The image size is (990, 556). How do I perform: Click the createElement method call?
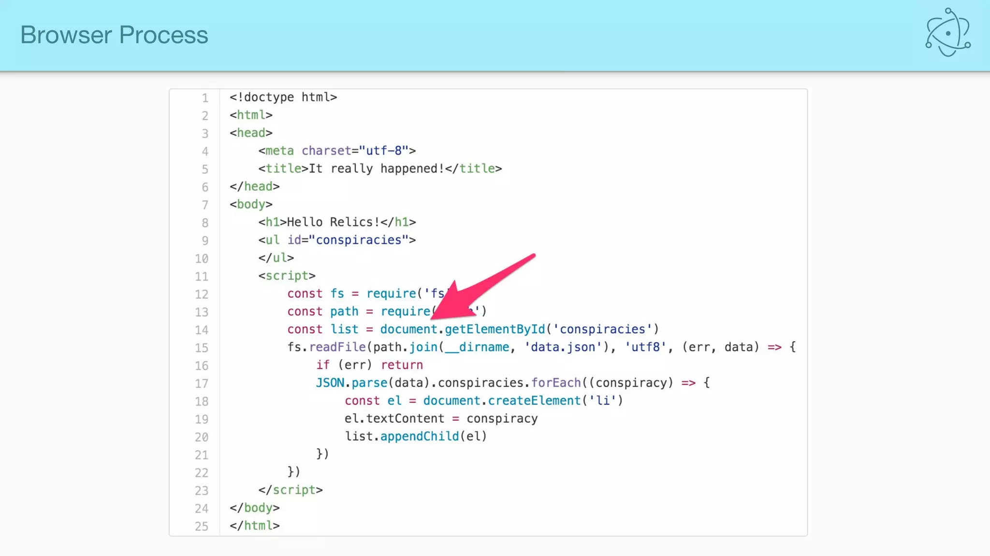click(534, 401)
